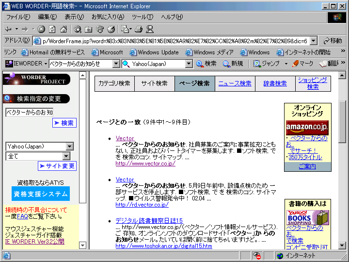Expand the links bar overflow chevron
Viewport: 349px width, 262px height.
(x=343, y=51)
